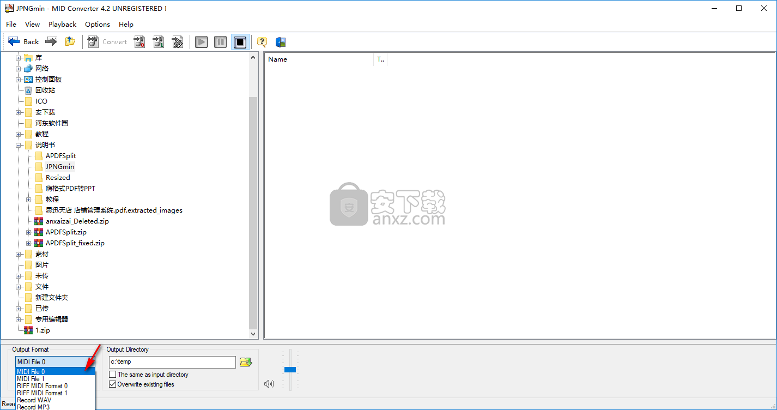Click the tree scrollbar up arrow

[x=253, y=57]
